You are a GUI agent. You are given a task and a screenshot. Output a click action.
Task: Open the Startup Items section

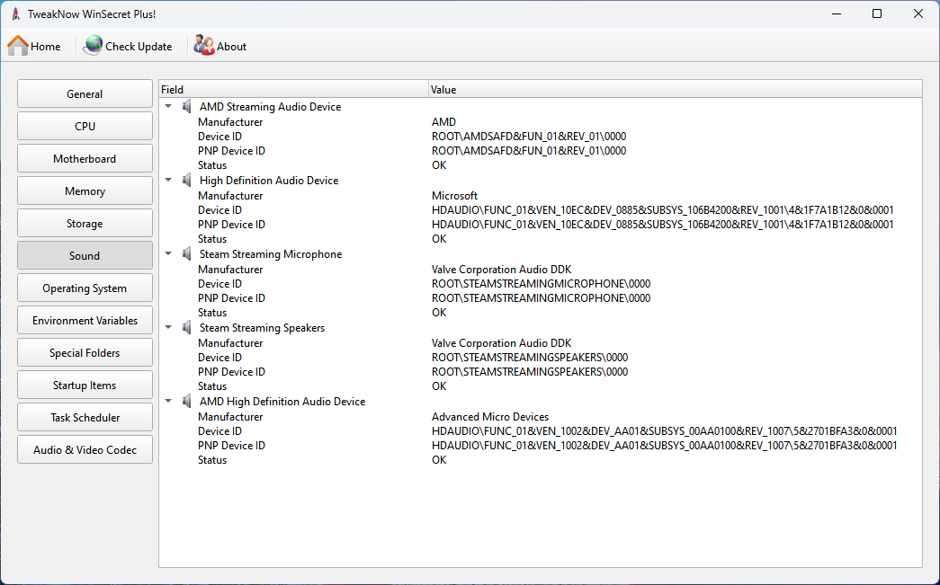click(85, 385)
